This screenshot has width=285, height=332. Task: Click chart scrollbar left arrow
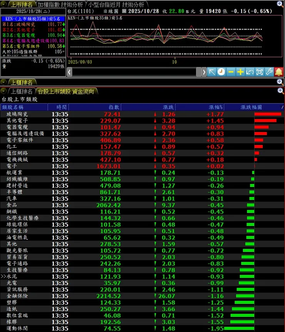[x=69, y=72]
